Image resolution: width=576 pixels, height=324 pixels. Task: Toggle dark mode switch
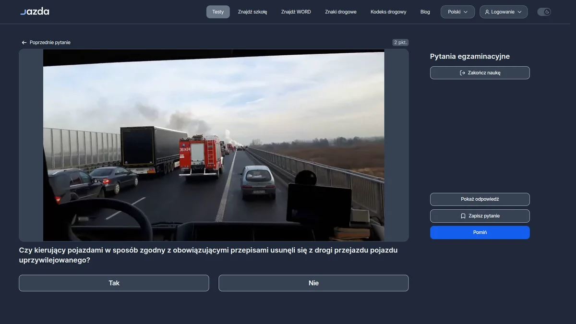(544, 12)
